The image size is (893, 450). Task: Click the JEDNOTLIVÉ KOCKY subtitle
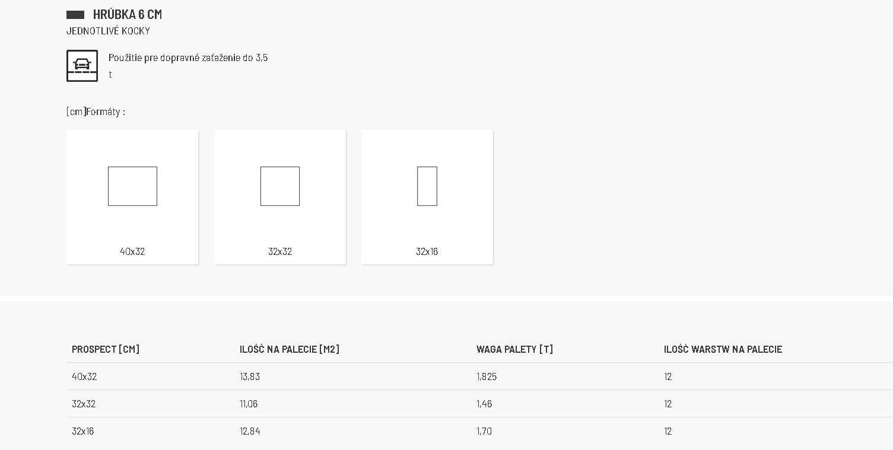tap(108, 31)
